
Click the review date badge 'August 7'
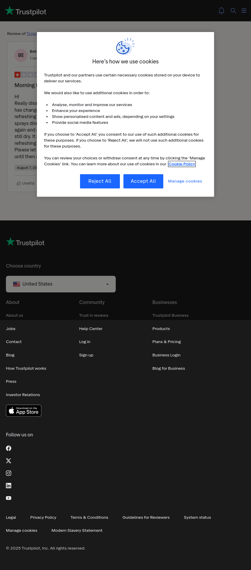point(26,168)
